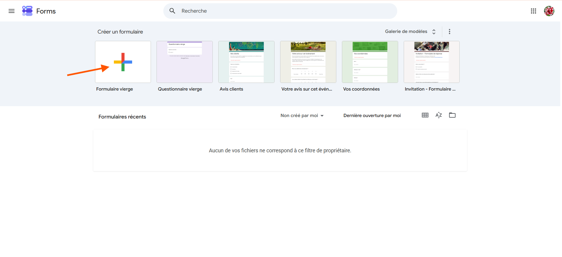Click the Questionnaire vierge label
The width and height of the screenshot is (562, 257).
coord(180,89)
